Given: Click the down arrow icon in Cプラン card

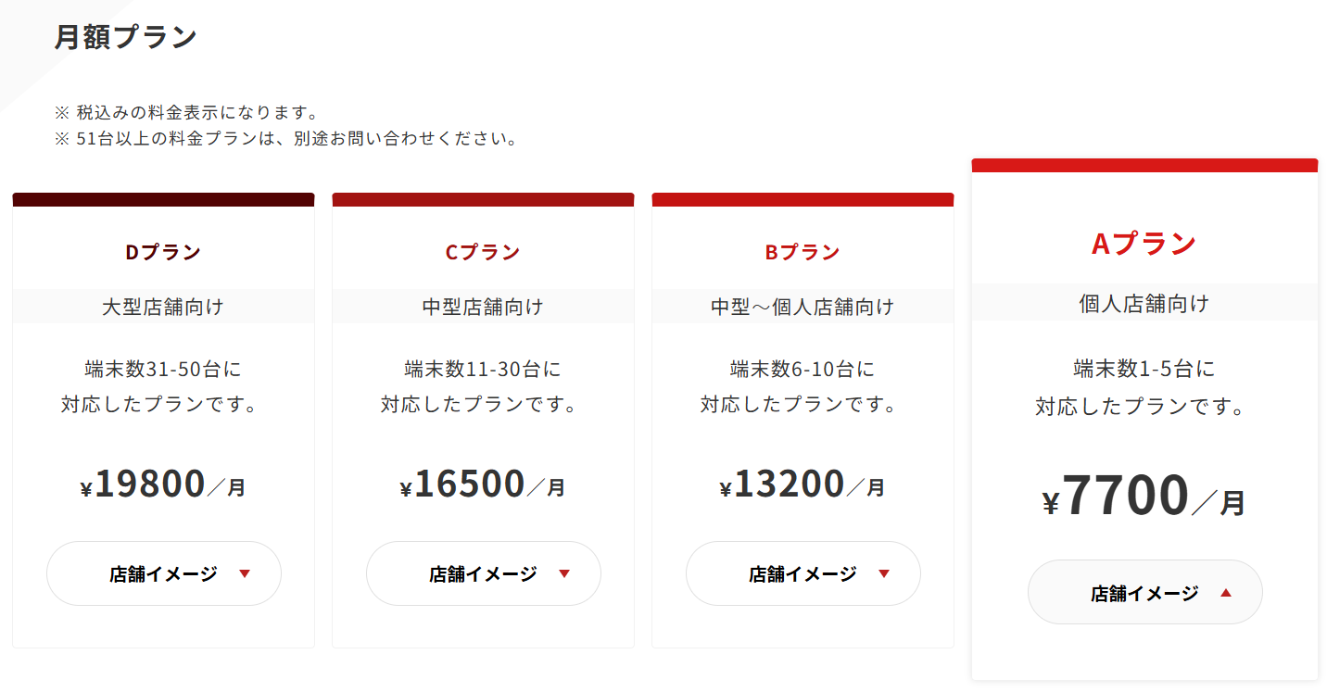Looking at the screenshot, I should pos(564,573).
